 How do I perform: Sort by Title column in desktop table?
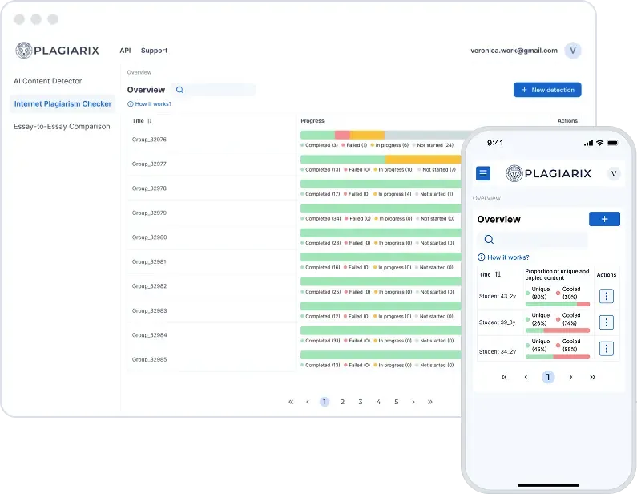click(x=150, y=121)
